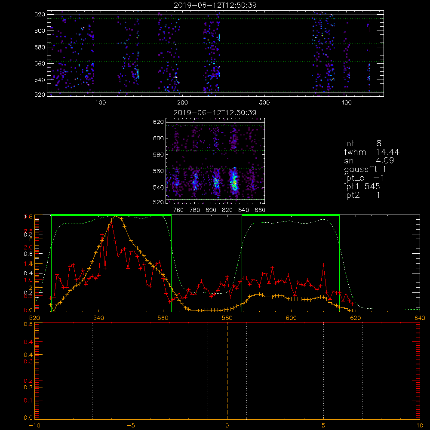Click x-axis label 620 of the profile plot
Screen dimensions: 430x430
(x=356, y=318)
